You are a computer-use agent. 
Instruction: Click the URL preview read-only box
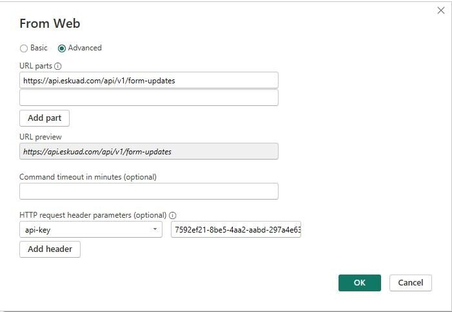[x=148, y=151]
